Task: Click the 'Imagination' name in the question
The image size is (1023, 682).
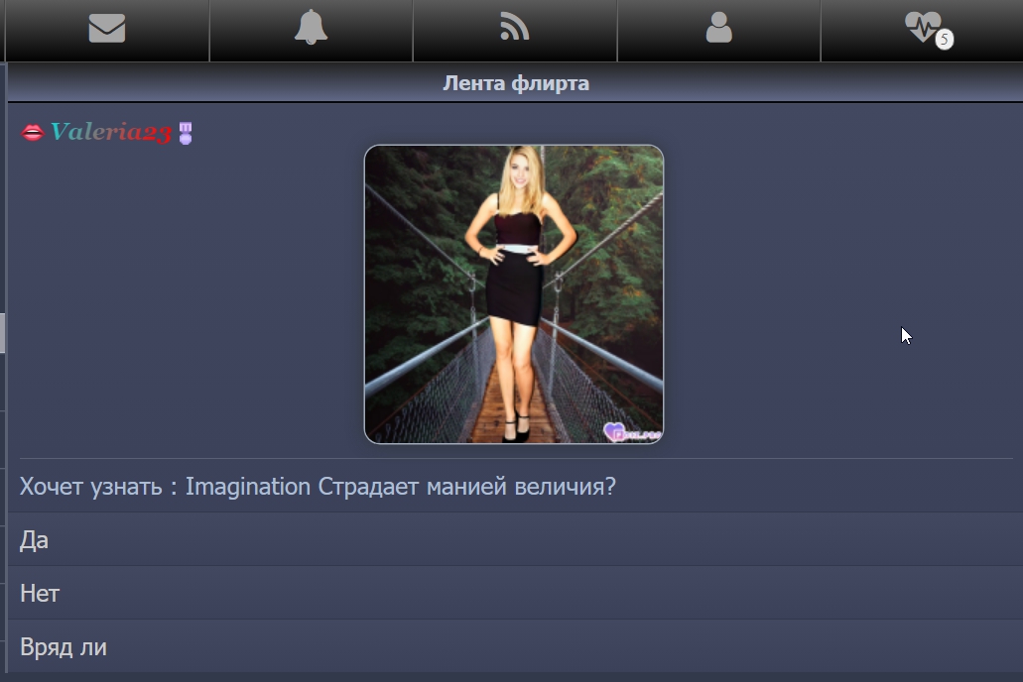Action: (248, 487)
